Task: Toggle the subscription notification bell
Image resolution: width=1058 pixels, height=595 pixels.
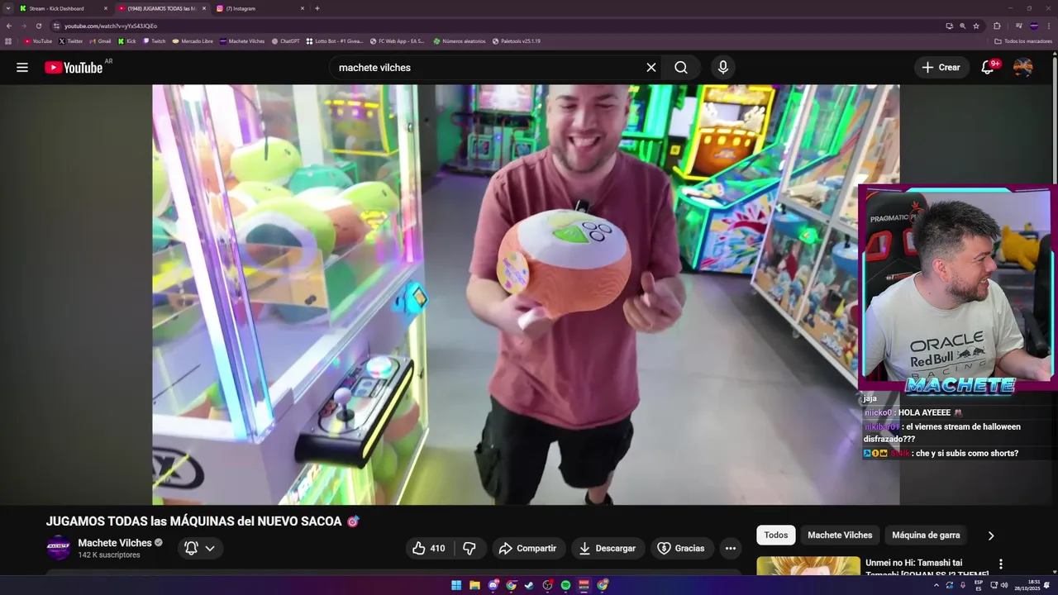Action: (x=191, y=548)
